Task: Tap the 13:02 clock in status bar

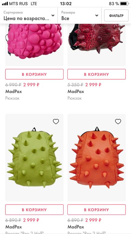Action: (66, 4)
